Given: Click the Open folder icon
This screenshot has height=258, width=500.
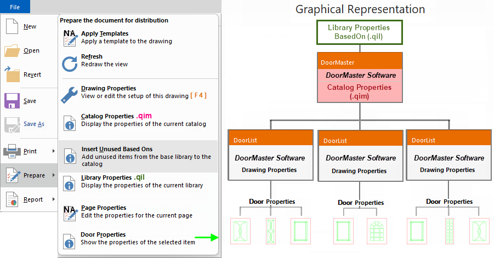Looking at the screenshot, I should [12, 50].
